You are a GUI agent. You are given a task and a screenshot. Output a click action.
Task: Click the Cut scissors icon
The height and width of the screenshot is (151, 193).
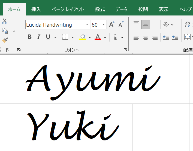coord(5,21)
